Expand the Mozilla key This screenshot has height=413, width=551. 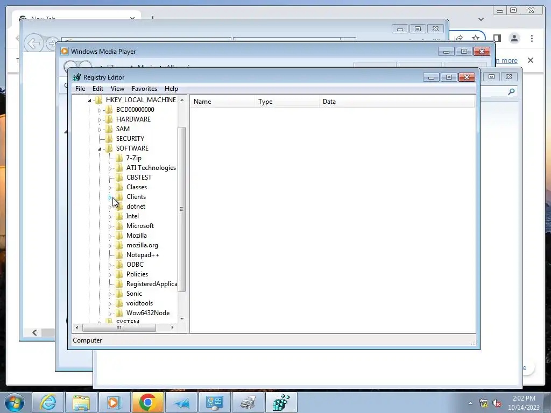pos(110,236)
